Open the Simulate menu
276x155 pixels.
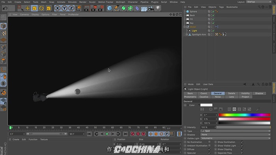tap(72, 2)
